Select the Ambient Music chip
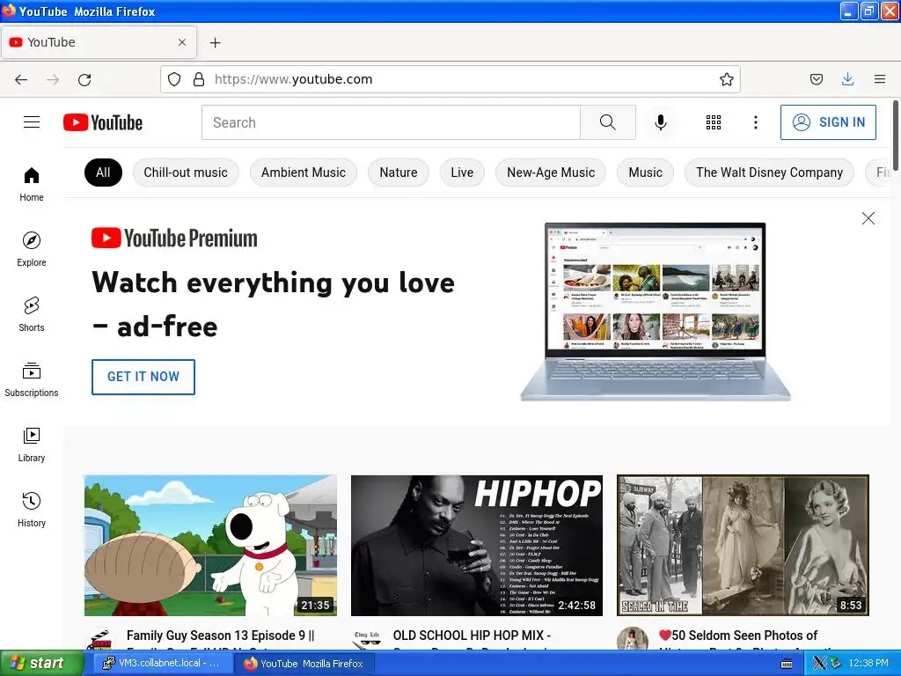 click(304, 173)
